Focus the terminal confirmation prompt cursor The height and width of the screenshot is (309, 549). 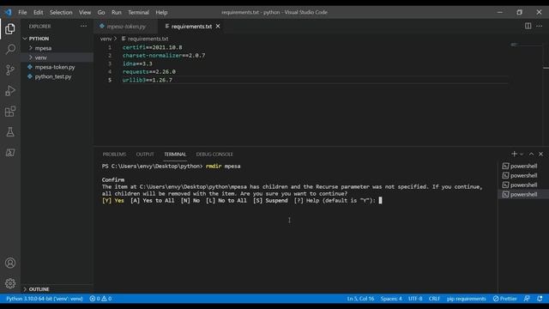380,200
